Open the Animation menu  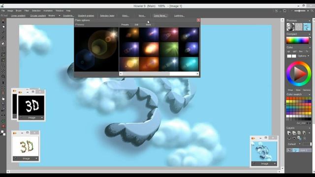coord(48,11)
